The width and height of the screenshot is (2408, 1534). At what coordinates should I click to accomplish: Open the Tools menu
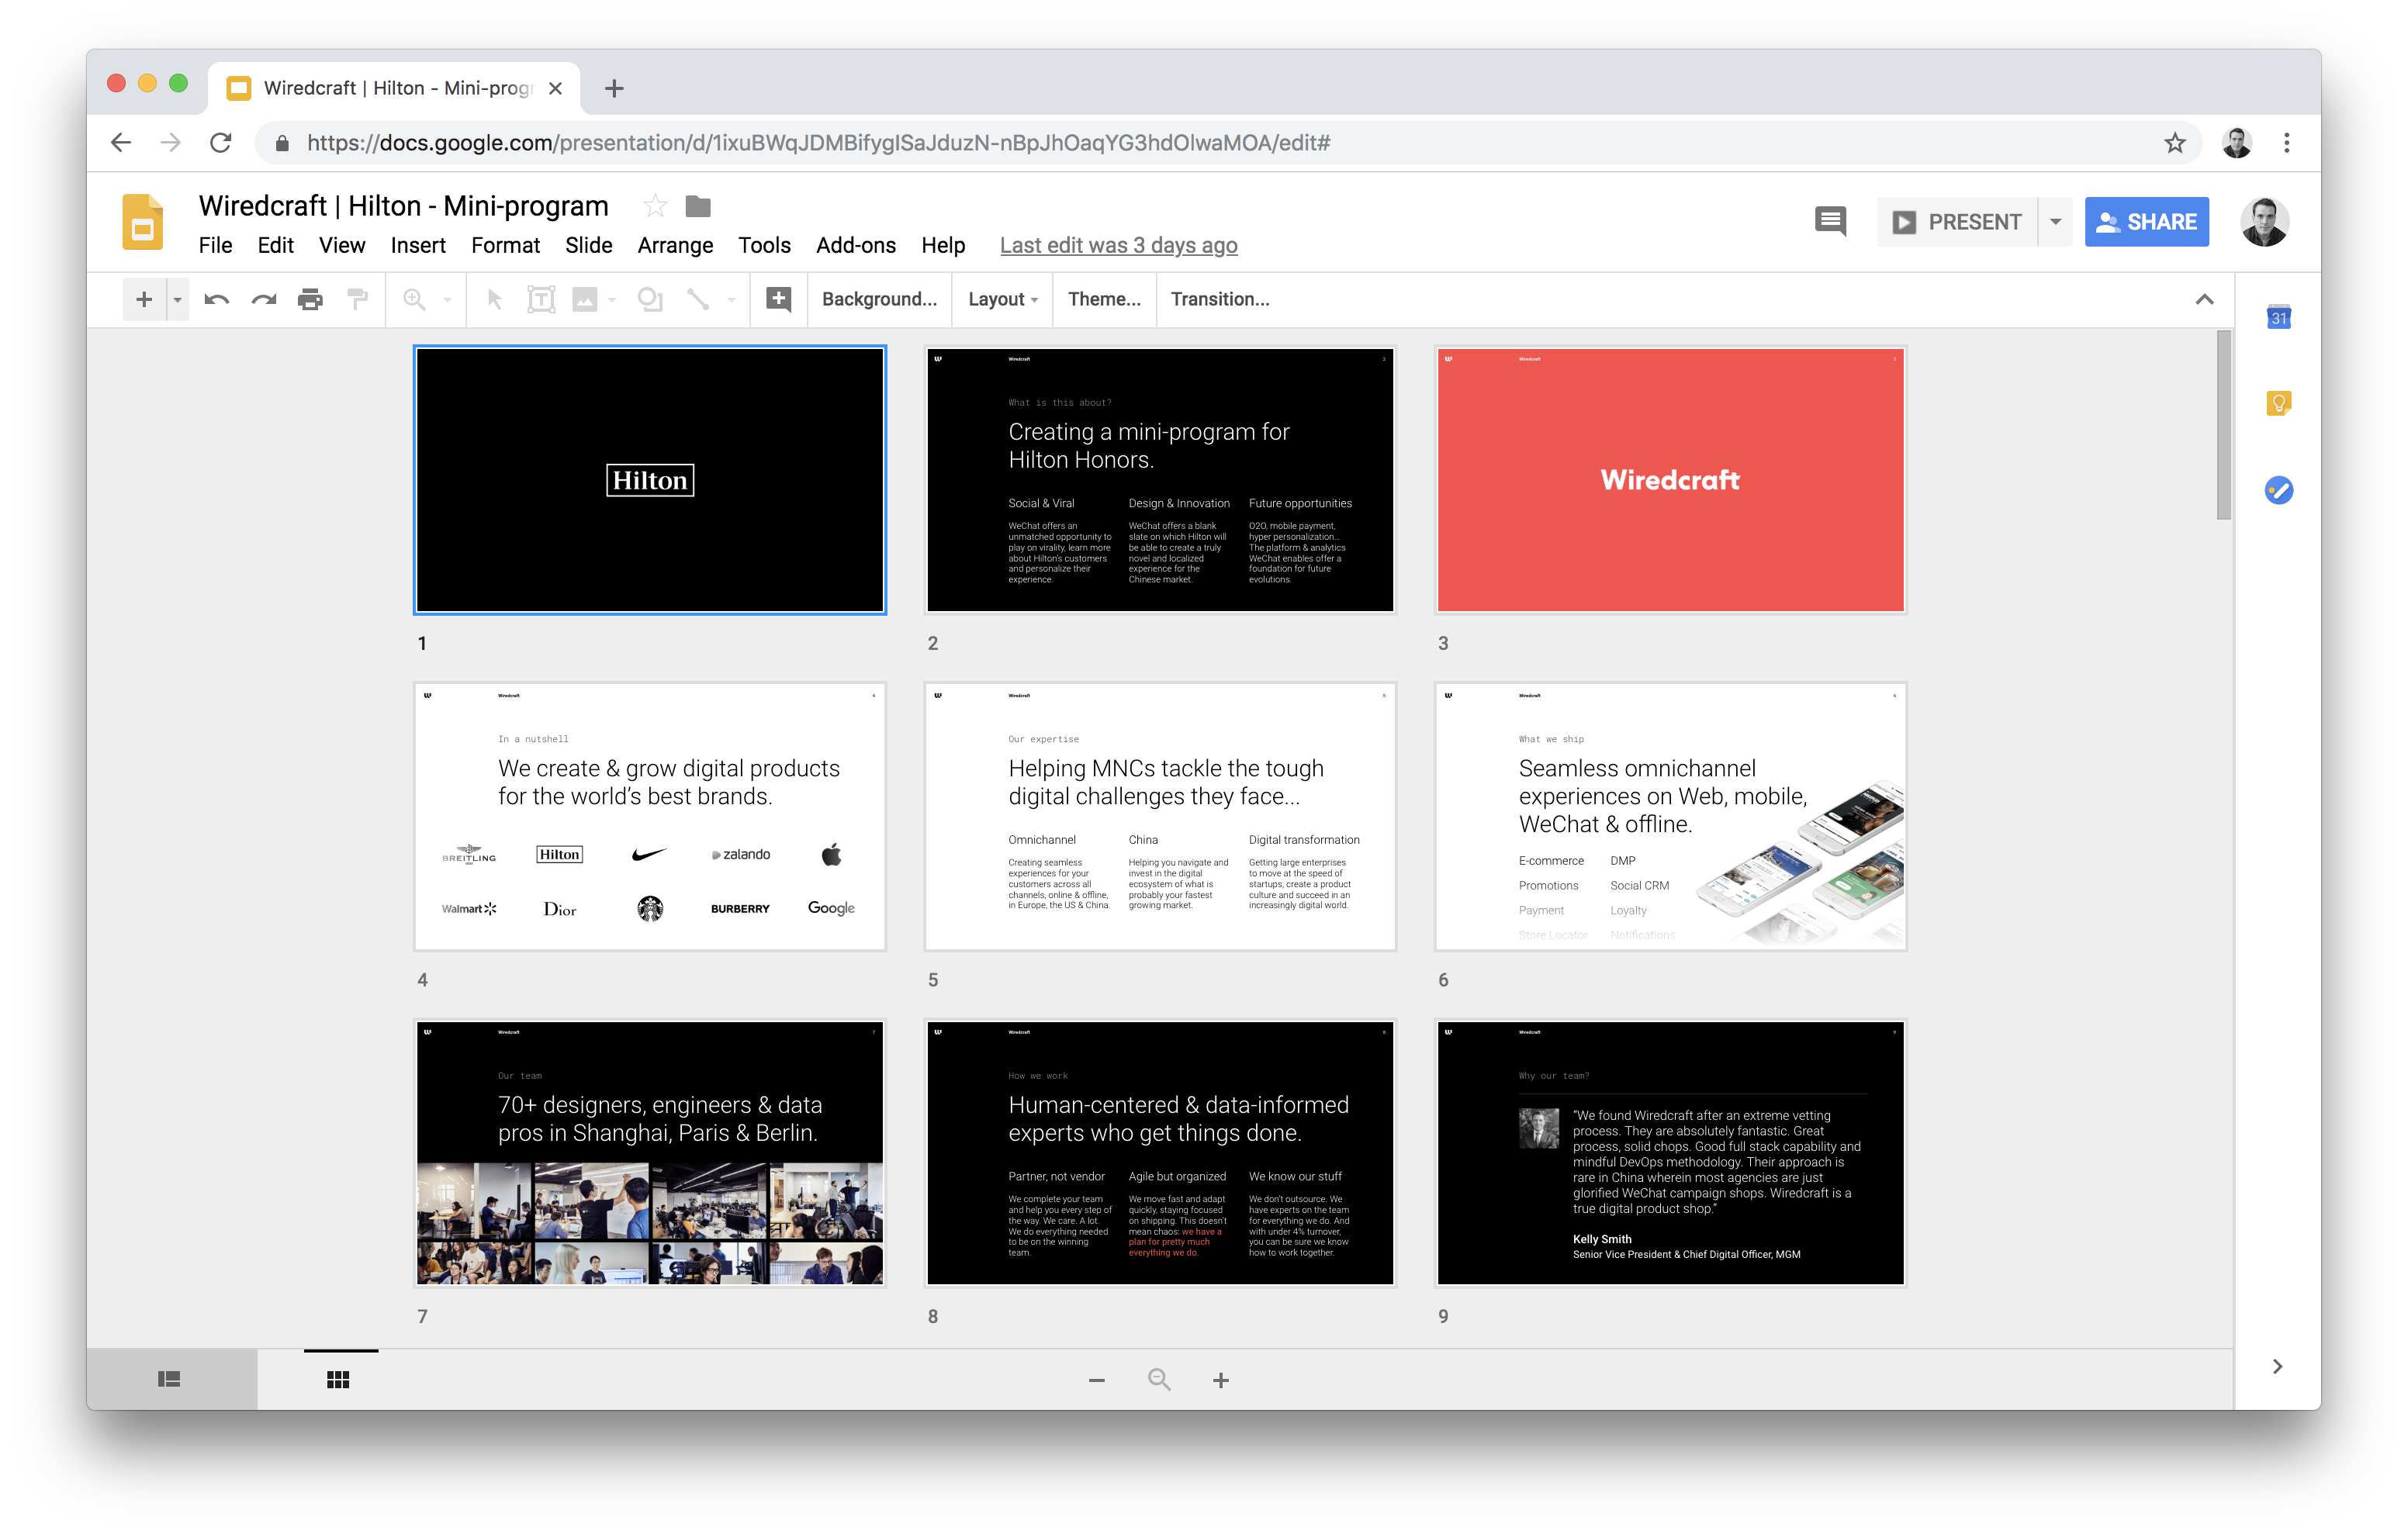(764, 245)
